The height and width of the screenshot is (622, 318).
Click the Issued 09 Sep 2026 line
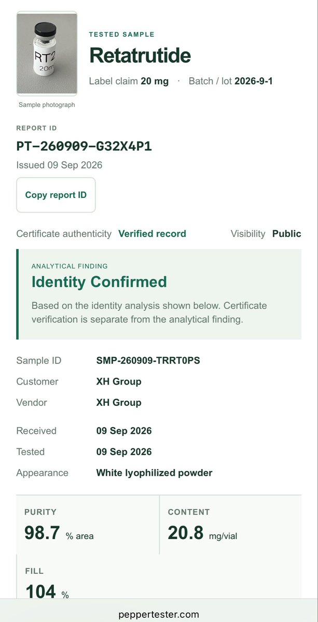pyautogui.click(x=60, y=165)
